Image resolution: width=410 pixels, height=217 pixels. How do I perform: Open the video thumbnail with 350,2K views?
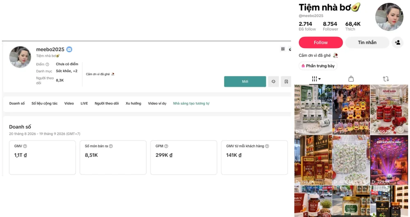389,110
